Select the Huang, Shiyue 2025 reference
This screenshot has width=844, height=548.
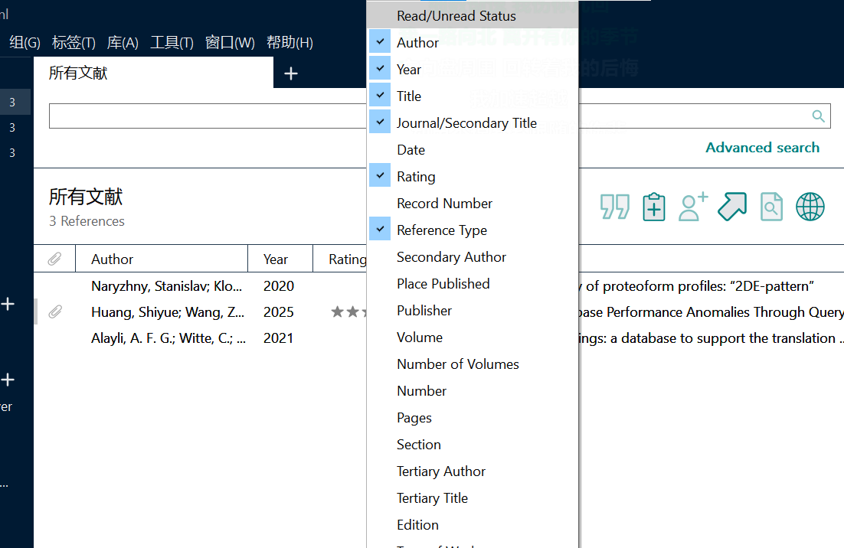[x=168, y=312]
